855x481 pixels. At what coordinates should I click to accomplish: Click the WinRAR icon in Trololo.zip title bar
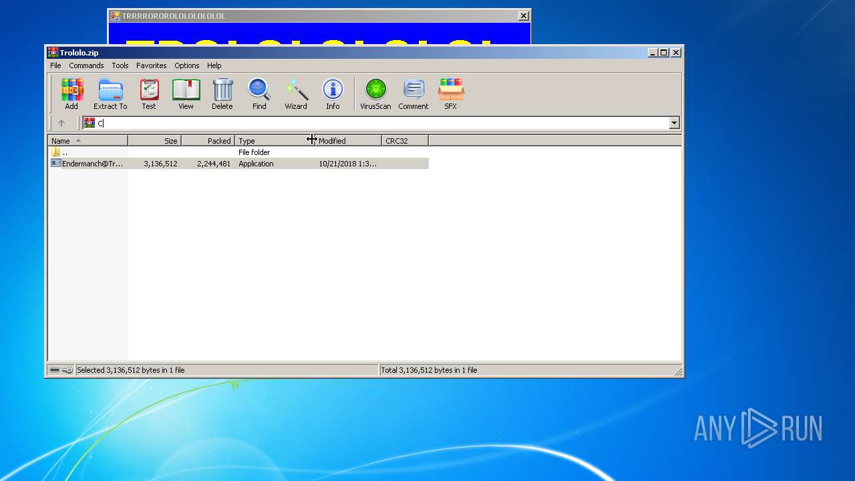pos(53,53)
